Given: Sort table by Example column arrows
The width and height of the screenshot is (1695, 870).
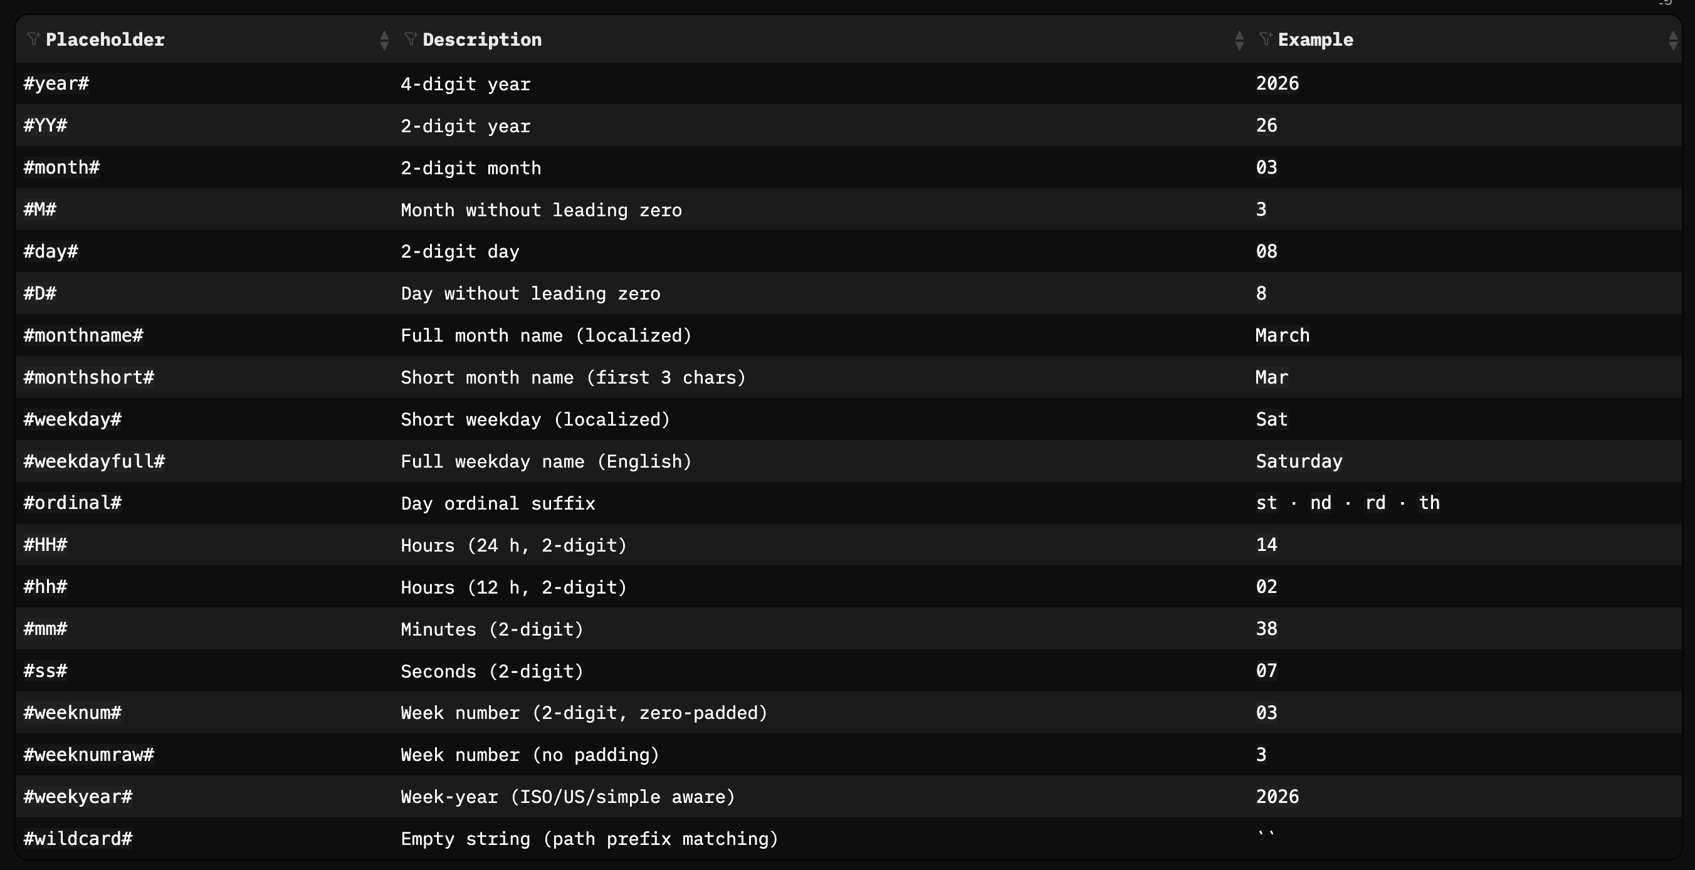Looking at the screenshot, I should [x=1672, y=41].
